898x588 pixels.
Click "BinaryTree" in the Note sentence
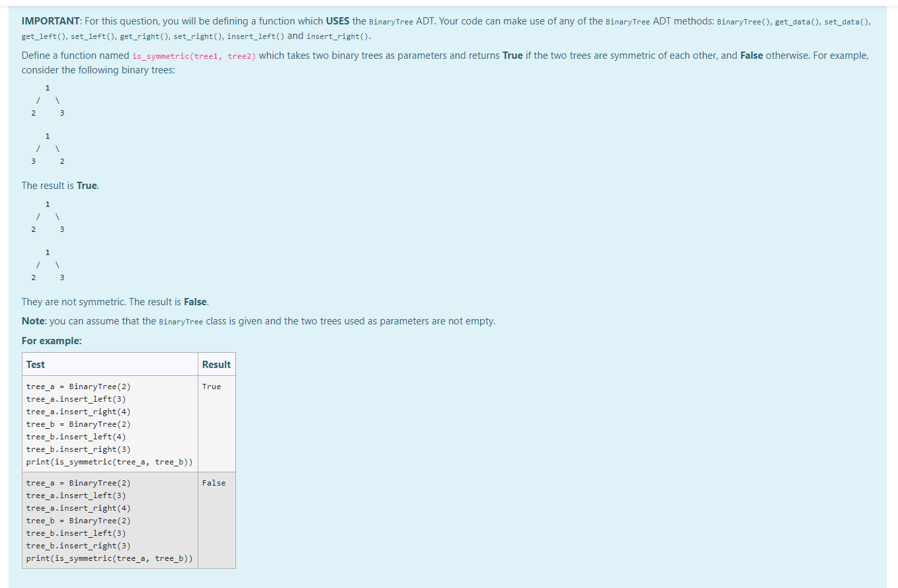(181, 322)
